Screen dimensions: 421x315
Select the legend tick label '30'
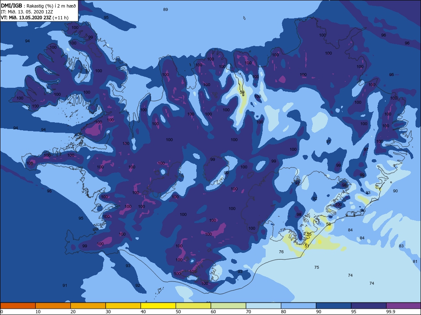108,312
